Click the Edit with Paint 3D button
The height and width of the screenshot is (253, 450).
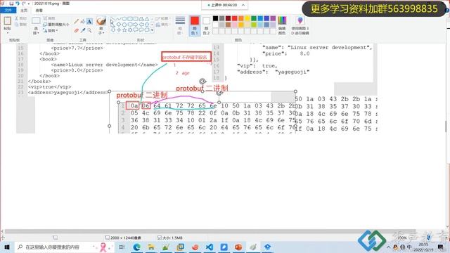(300, 25)
